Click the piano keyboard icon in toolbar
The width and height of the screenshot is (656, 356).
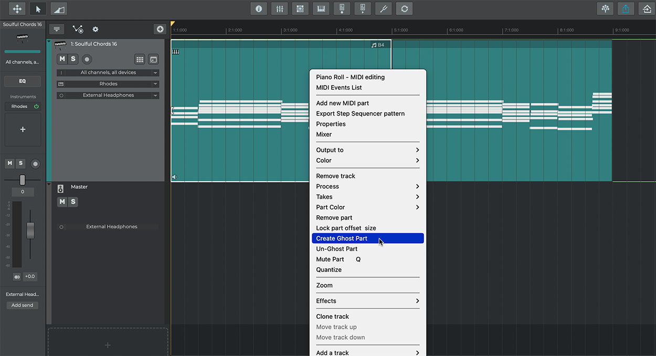coord(321,9)
